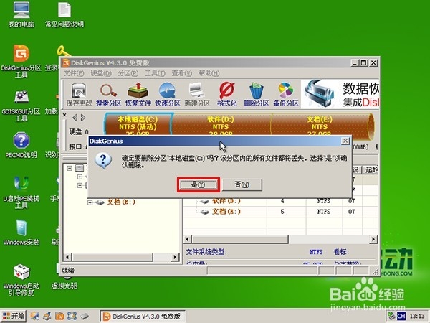The height and width of the screenshot is (323, 430).
Task: Open the PECMD说明 help icon
Action: (21, 146)
